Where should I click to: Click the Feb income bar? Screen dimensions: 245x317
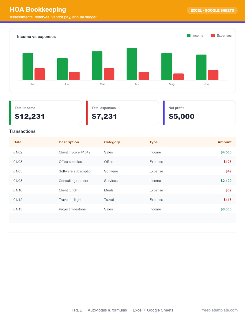(x=62, y=69)
